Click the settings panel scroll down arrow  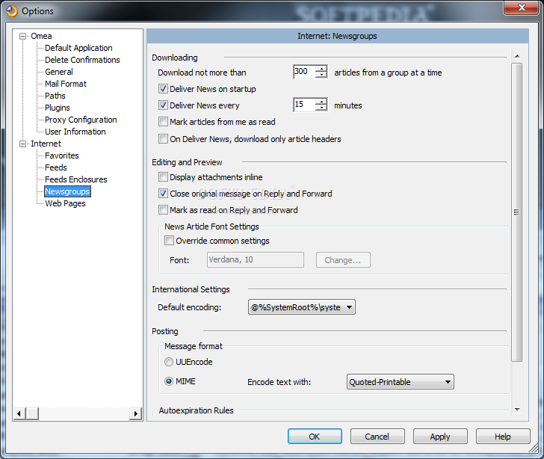517,410
